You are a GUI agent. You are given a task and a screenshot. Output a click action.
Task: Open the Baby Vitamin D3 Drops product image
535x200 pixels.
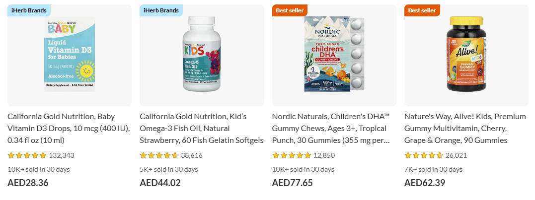pos(70,55)
